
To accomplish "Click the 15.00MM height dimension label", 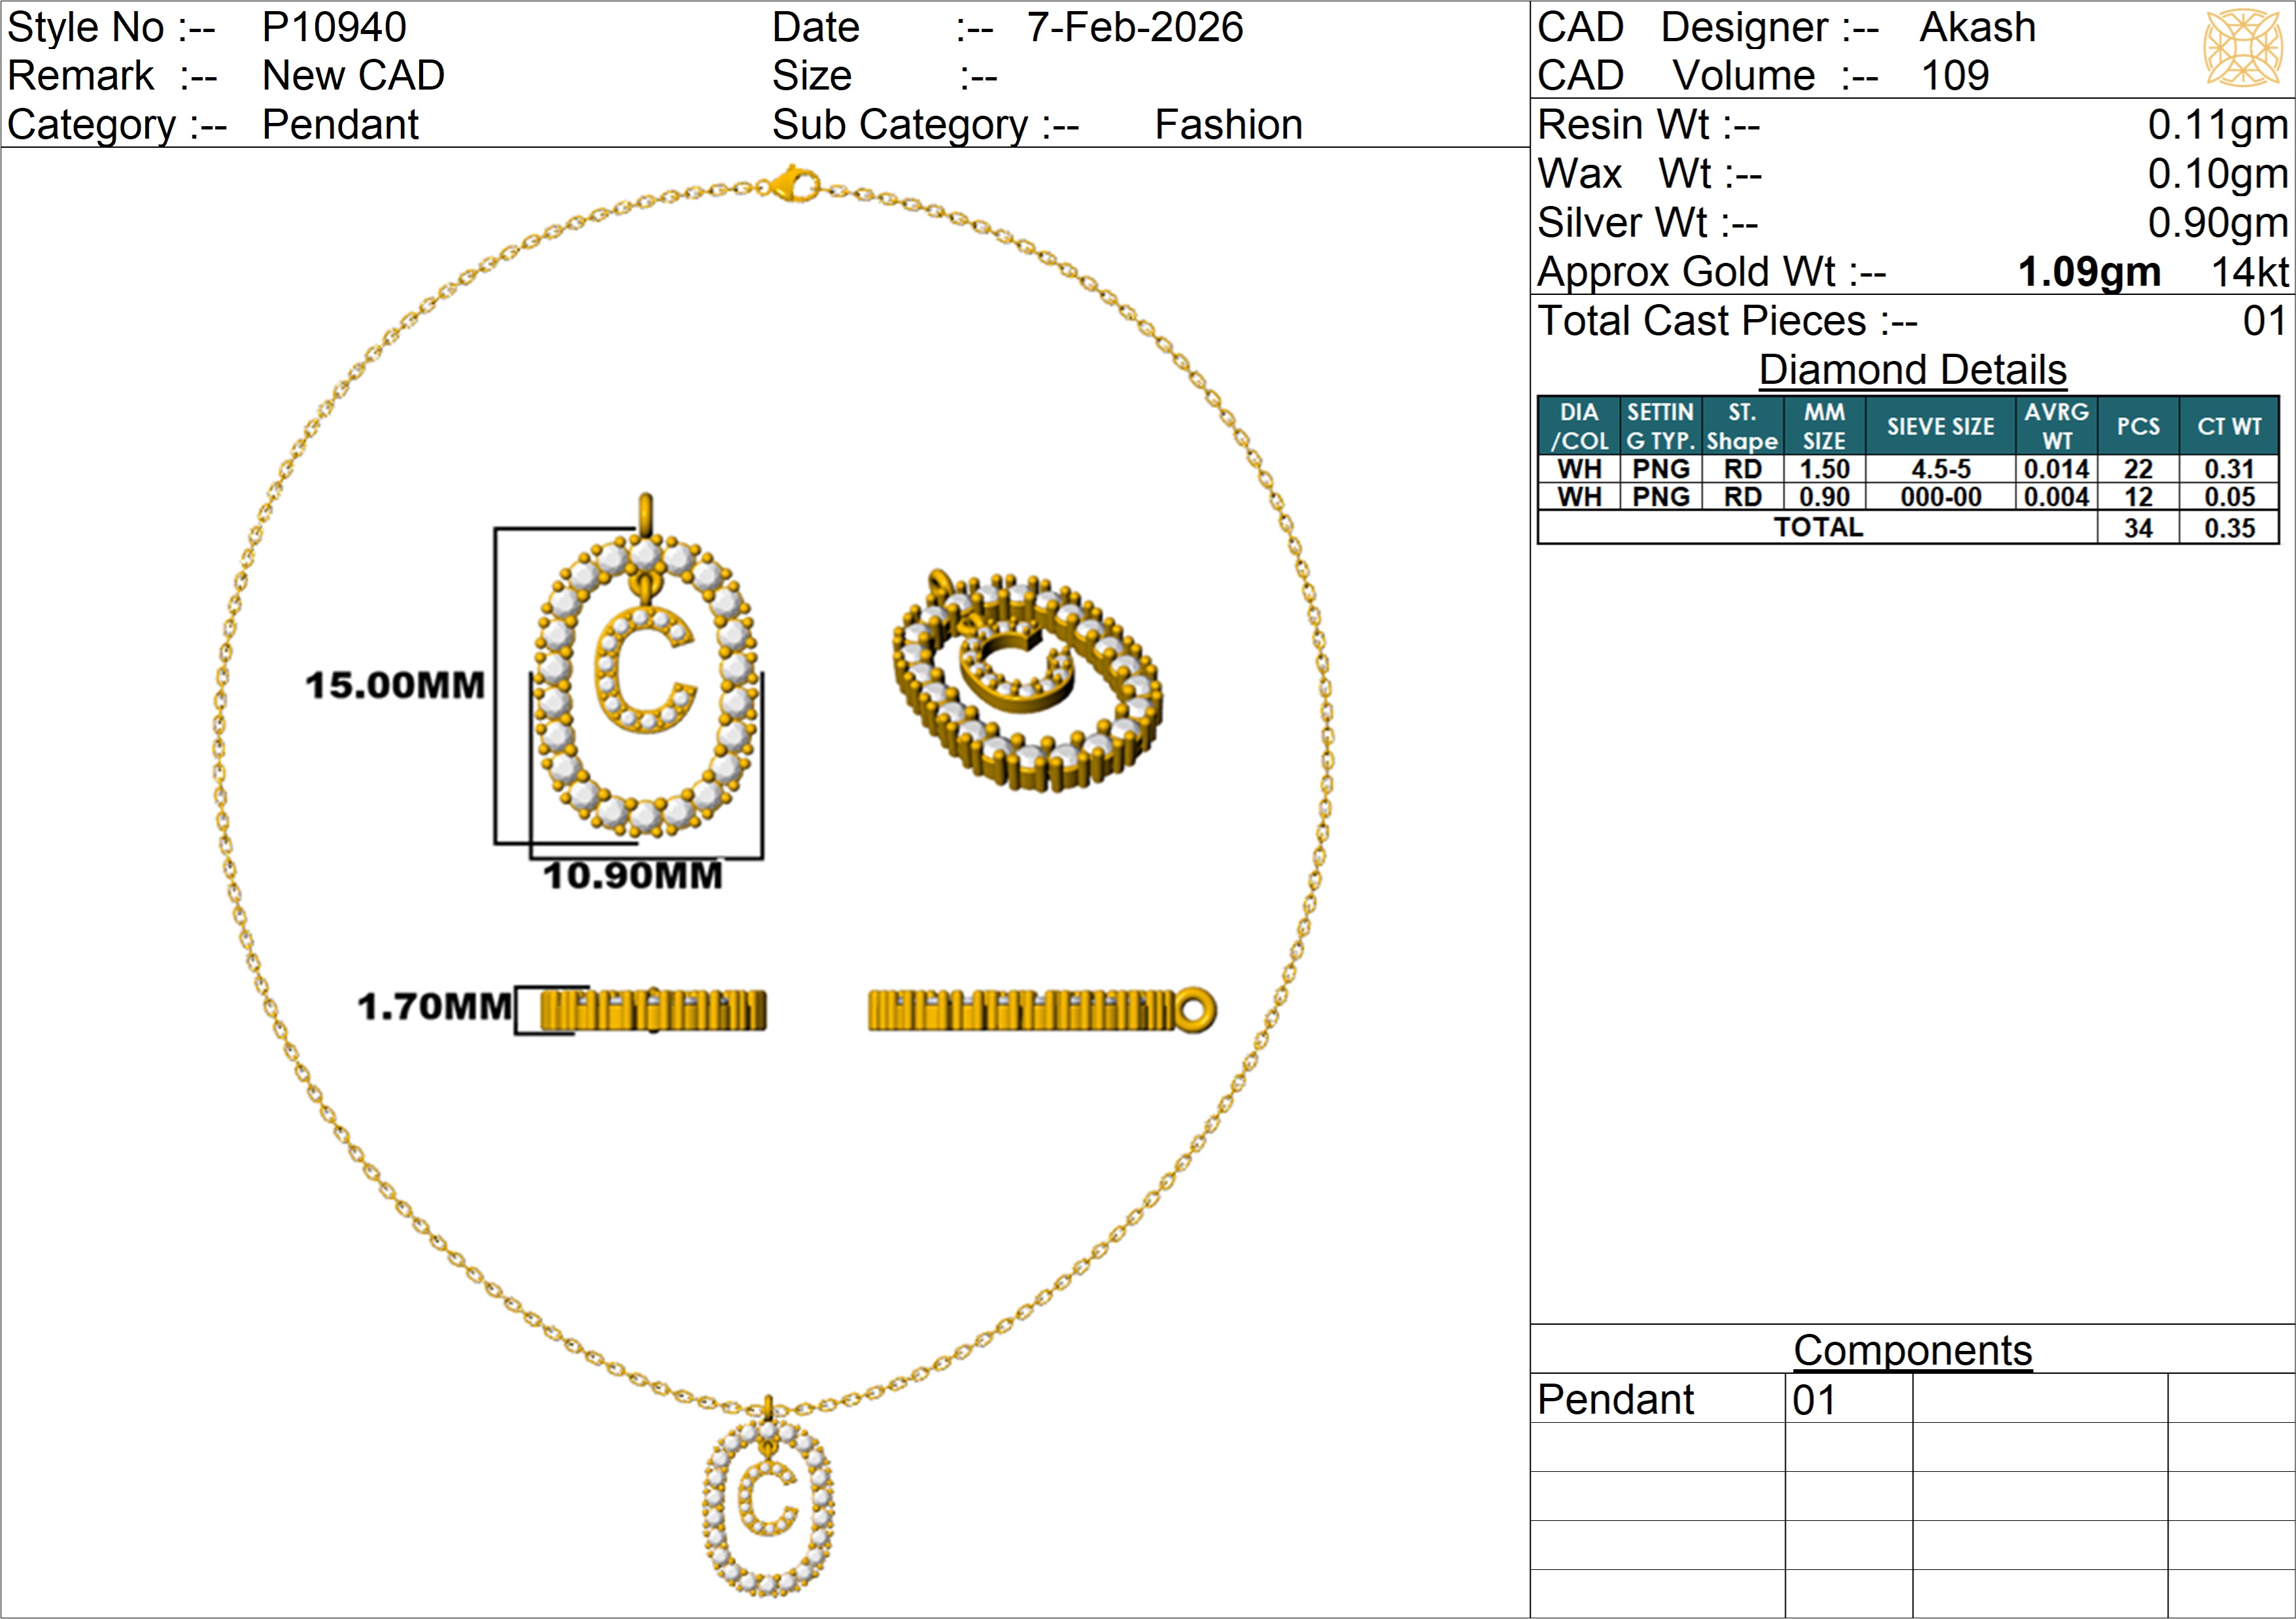I will pyautogui.click(x=395, y=686).
